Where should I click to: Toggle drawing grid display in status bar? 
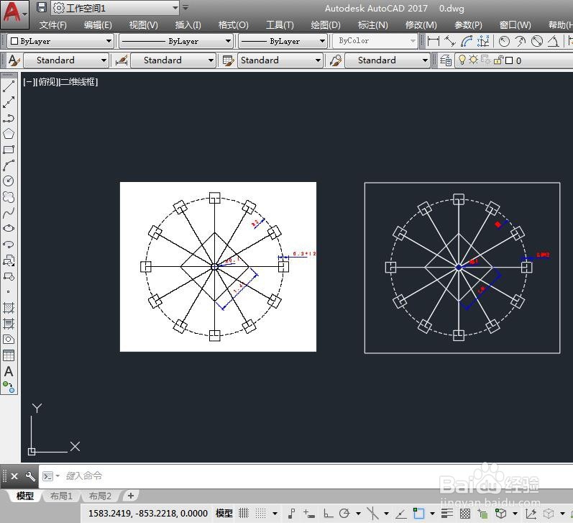(244, 513)
